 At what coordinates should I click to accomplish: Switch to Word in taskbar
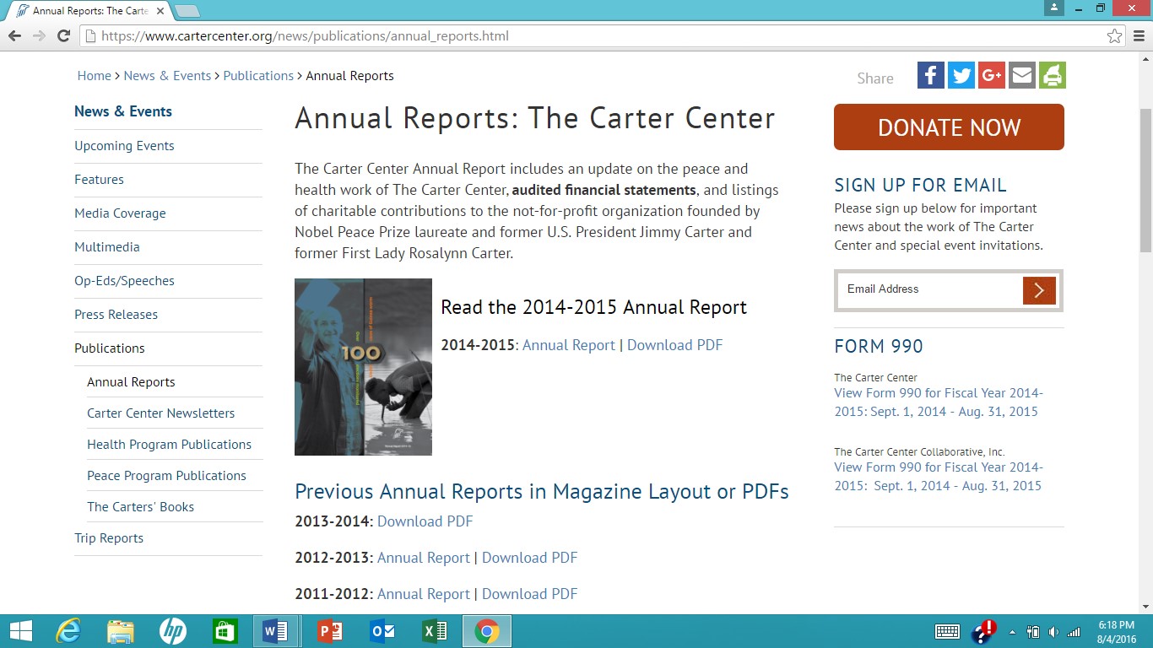coord(276,631)
